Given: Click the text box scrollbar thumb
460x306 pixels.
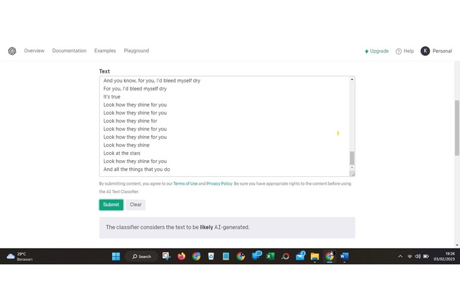Looking at the screenshot, I should click(352, 158).
